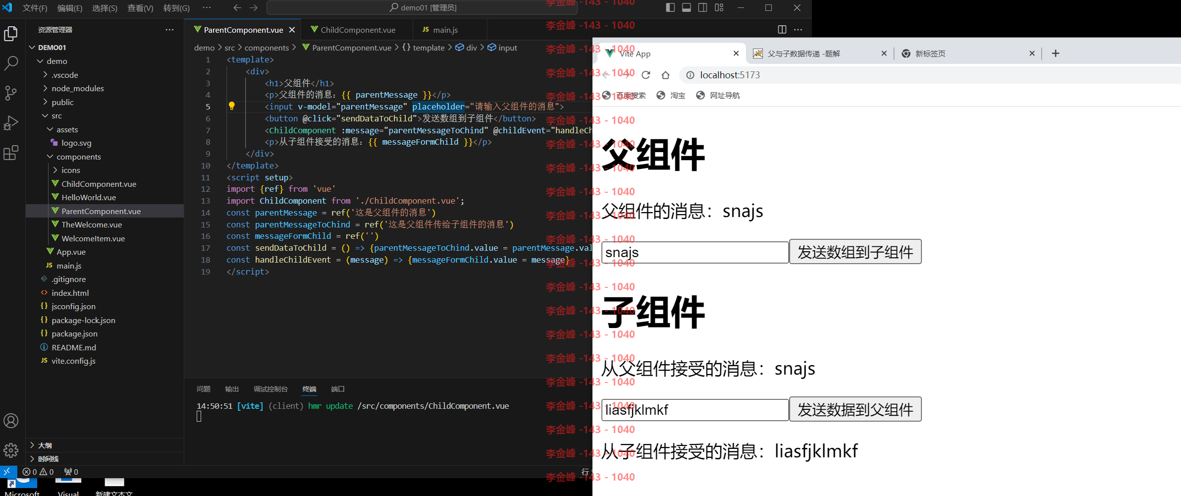
Task: Open the Run and Debug view
Action: (11, 123)
